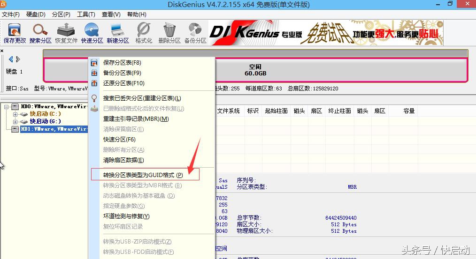Go to the previous disk arrow

[x=11, y=59]
